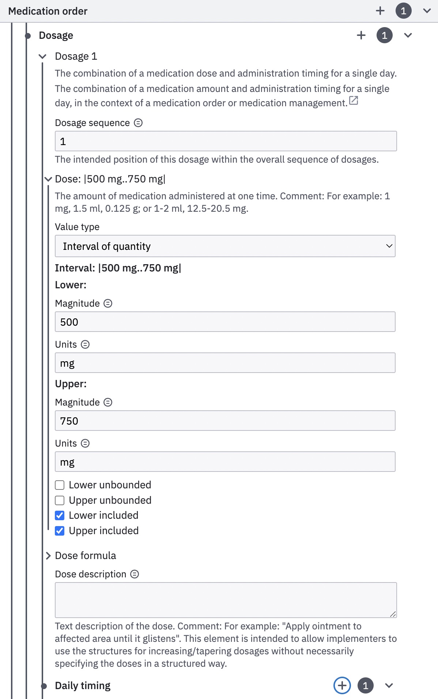
Task: Check the Upper unbounded option
Action: tap(60, 500)
